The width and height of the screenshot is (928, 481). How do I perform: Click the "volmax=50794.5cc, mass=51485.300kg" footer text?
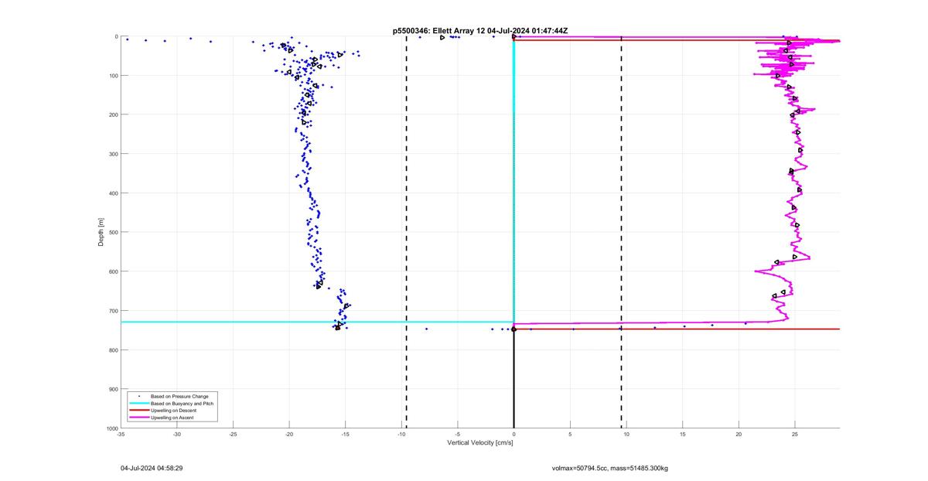[610, 468]
